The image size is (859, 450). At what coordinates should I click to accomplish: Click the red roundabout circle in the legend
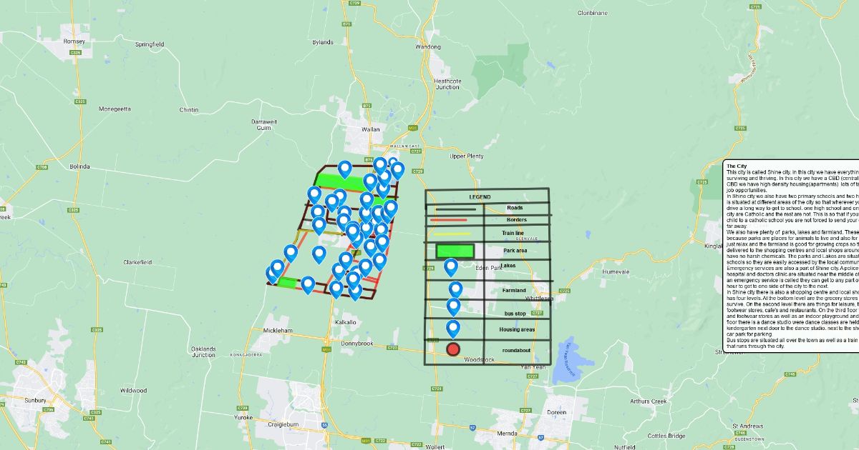(452, 349)
